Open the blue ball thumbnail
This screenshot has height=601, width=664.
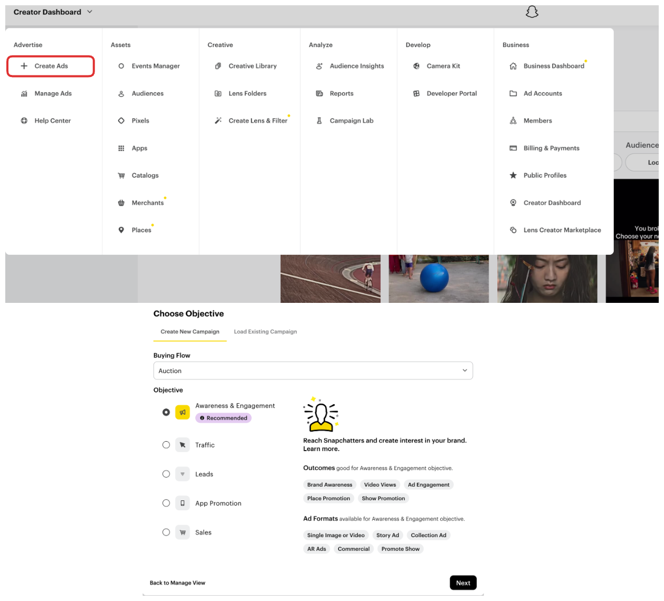click(x=439, y=279)
